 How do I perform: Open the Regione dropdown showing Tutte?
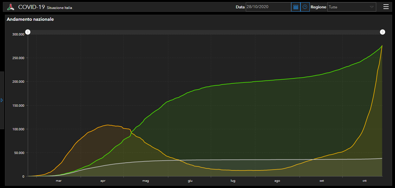[x=351, y=7]
